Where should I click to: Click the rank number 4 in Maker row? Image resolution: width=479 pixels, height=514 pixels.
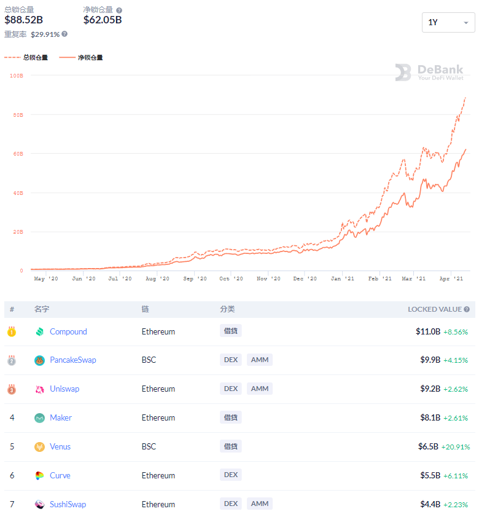(12, 417)
